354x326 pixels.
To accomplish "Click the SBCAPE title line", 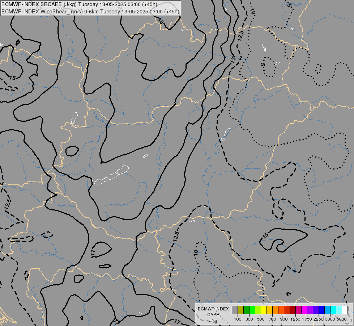I will pyautogui.click(x=79, y=4).
